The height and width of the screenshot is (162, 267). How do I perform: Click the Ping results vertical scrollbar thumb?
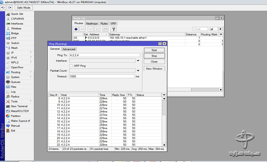(164, 108)
